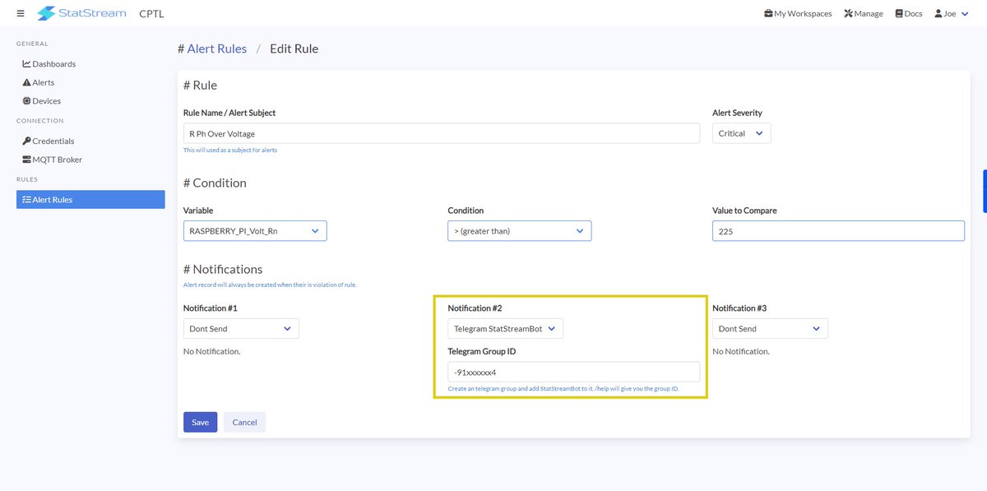Click the Telegram Group ID field

click(574, 372)
